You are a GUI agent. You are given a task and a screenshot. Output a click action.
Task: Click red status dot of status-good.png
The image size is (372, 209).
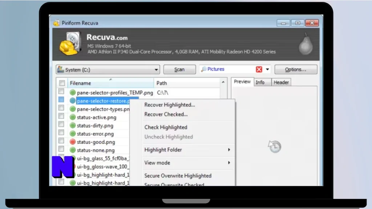pos(73,142)
